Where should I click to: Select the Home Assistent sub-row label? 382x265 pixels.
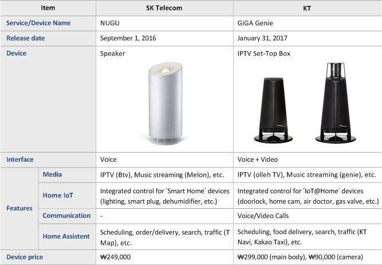(x=66, y=236)
